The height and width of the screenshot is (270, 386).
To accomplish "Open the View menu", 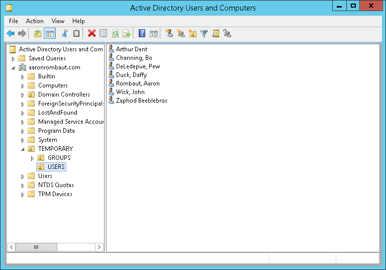I will 58,21.
